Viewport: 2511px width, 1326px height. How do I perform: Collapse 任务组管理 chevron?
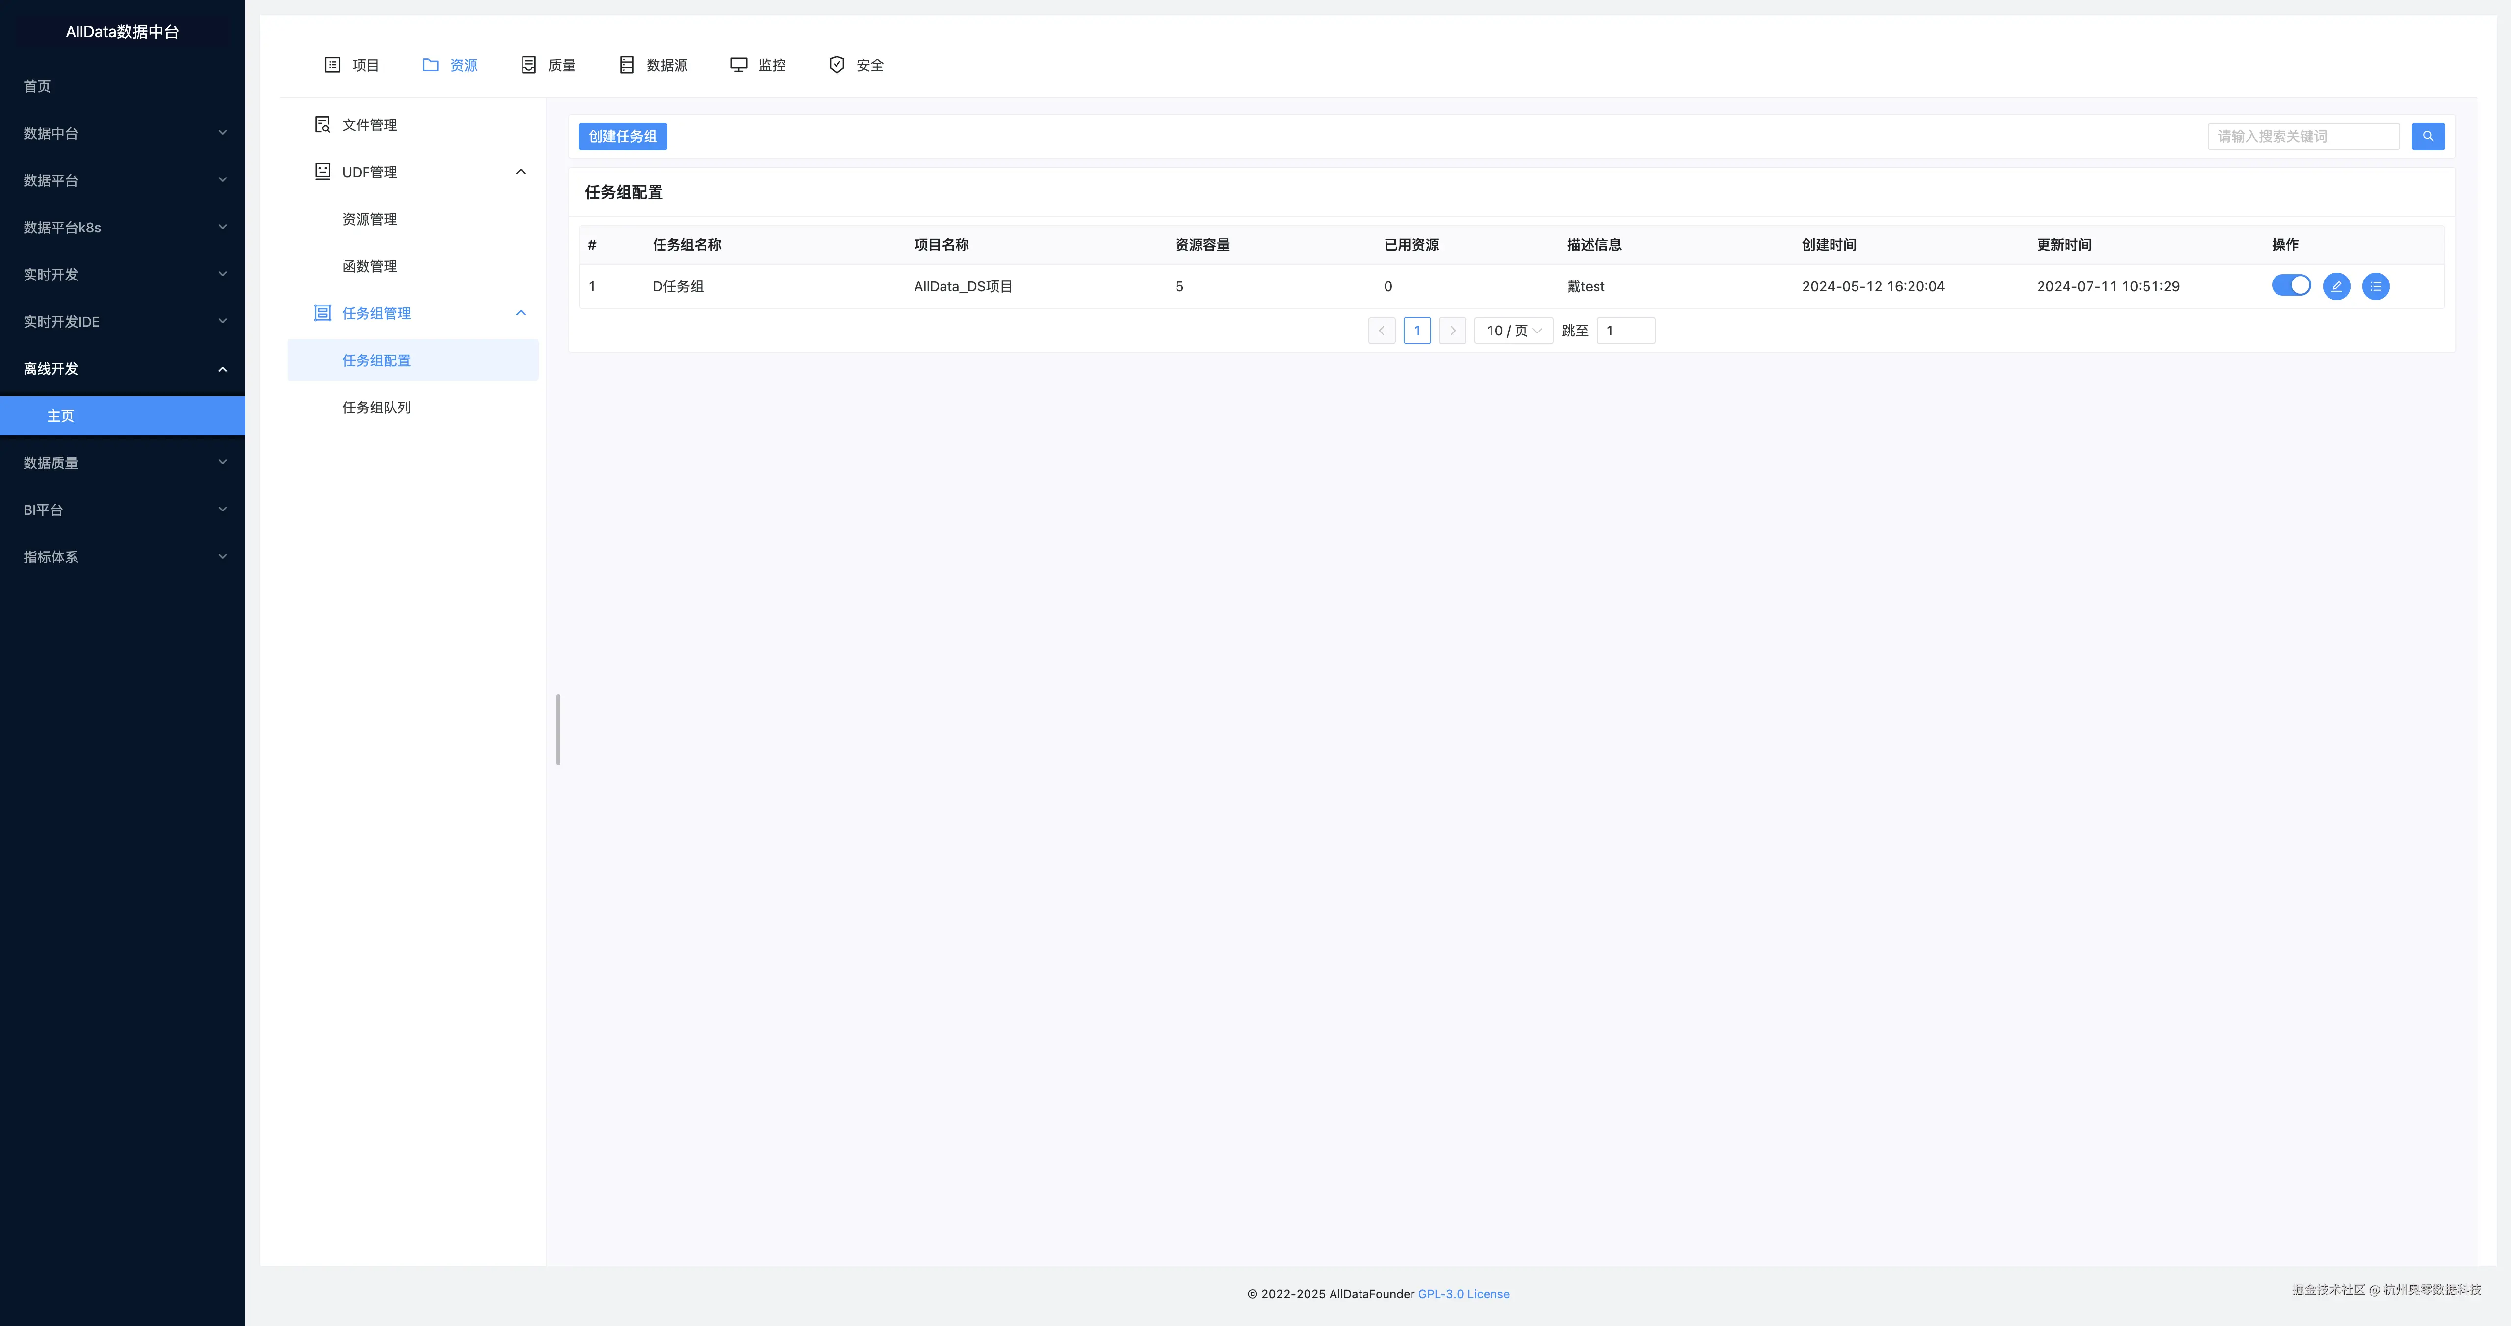521,313
